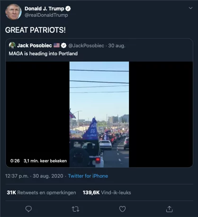Click the @JackPosobiec handle

(86, 46)
